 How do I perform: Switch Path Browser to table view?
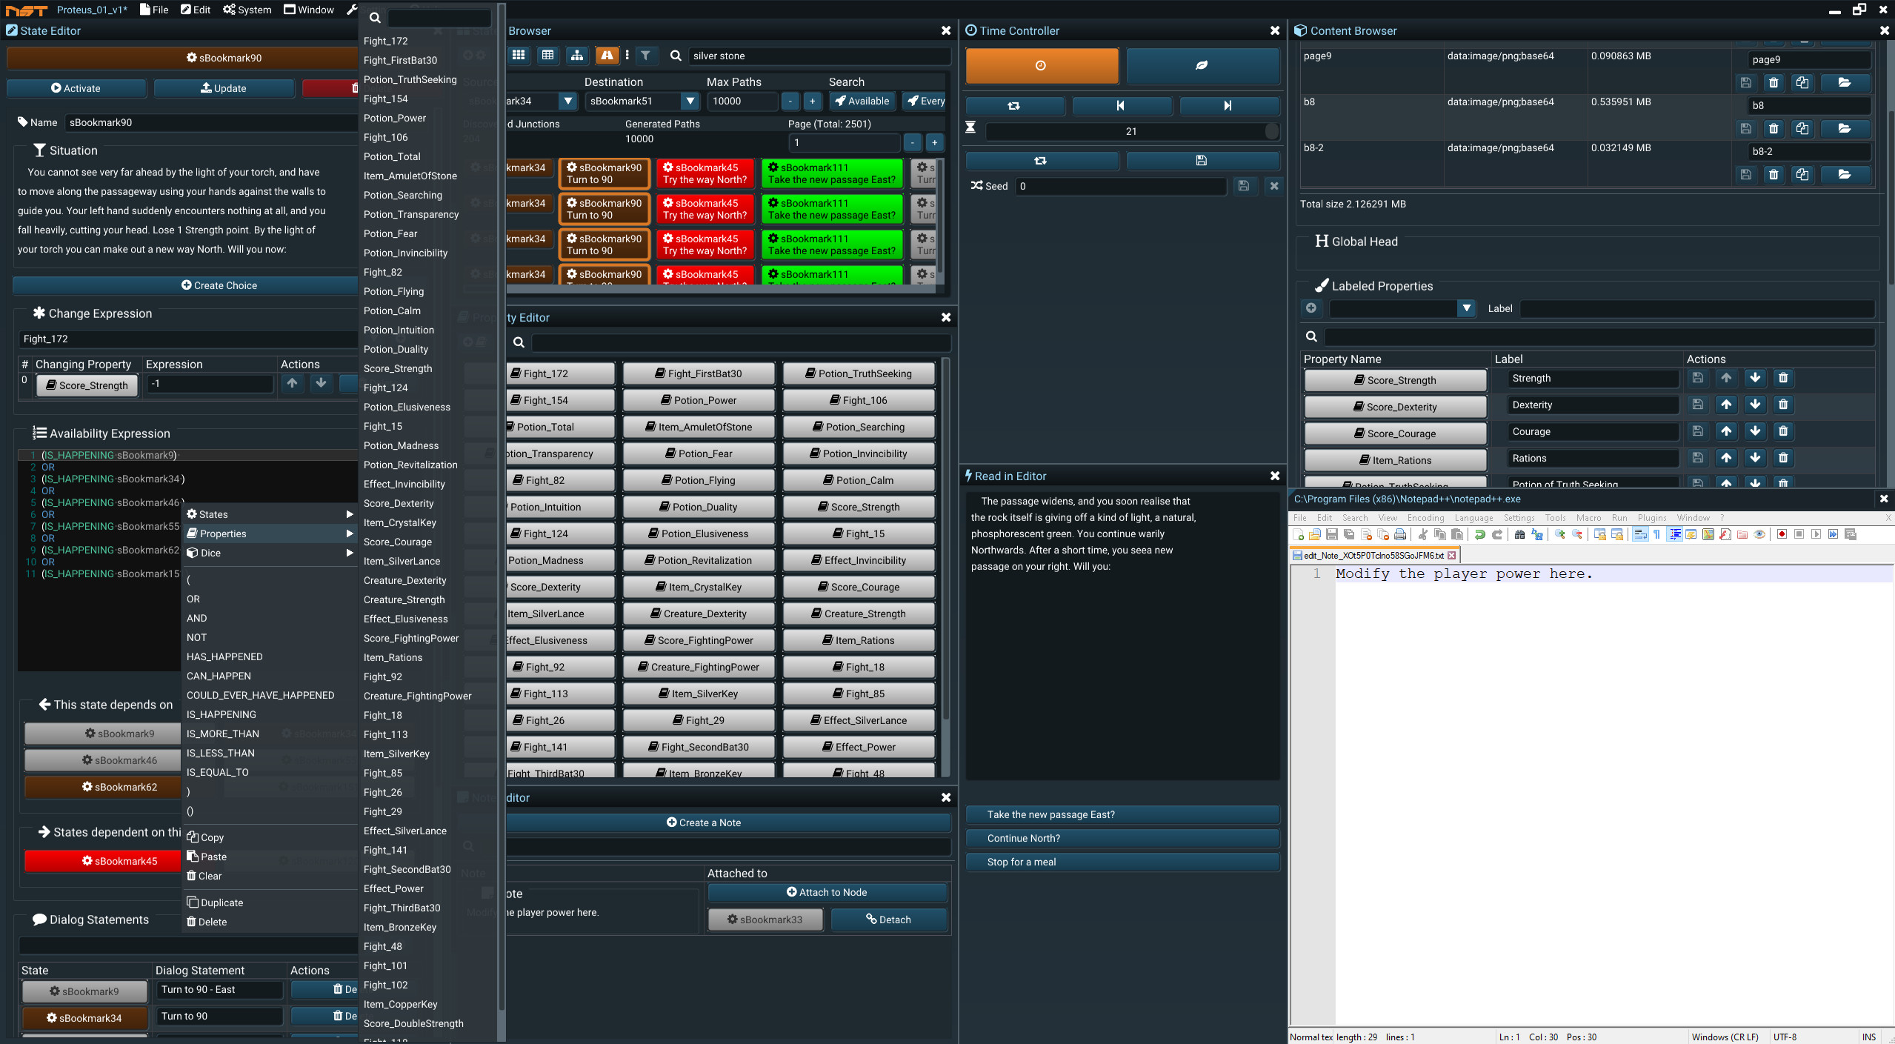pos(548,55)
